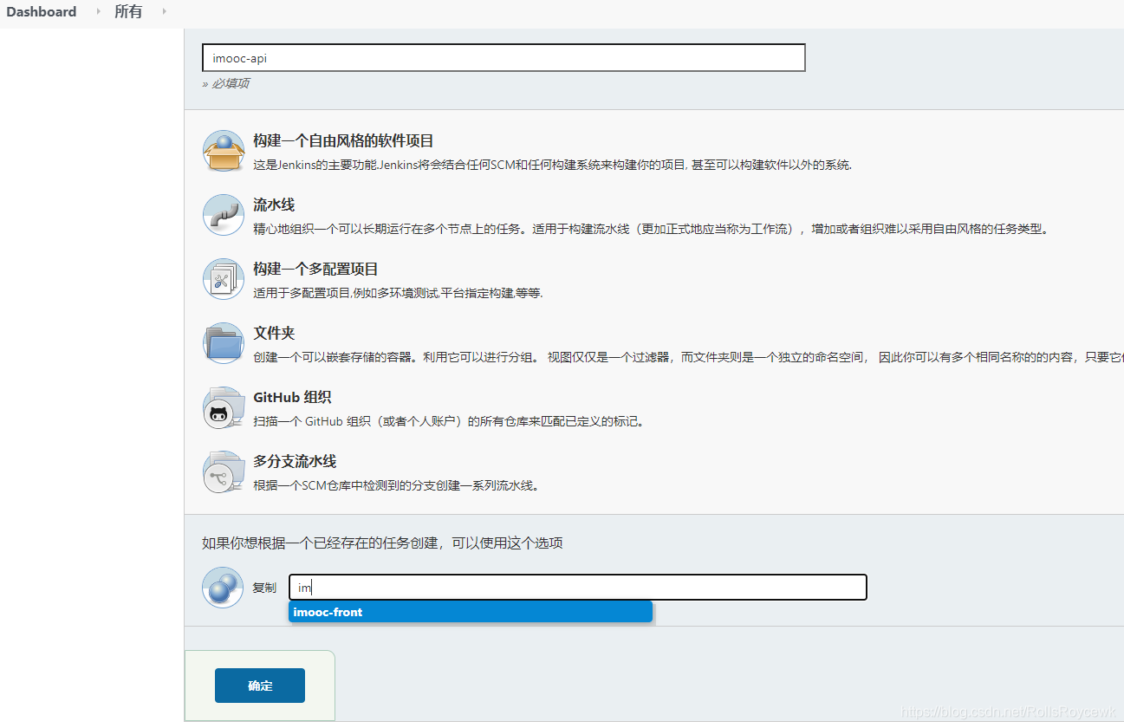The image size is (1124, 728).
Task: Click the 复制 label
Action: click(264, 588)
